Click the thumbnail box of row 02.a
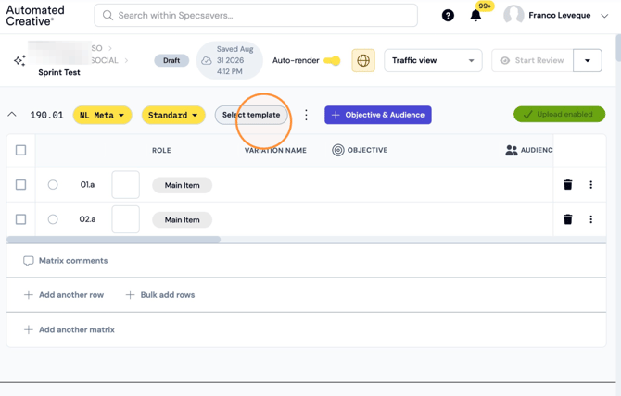This screenshot has width=621, height=396. pos(125,219)
